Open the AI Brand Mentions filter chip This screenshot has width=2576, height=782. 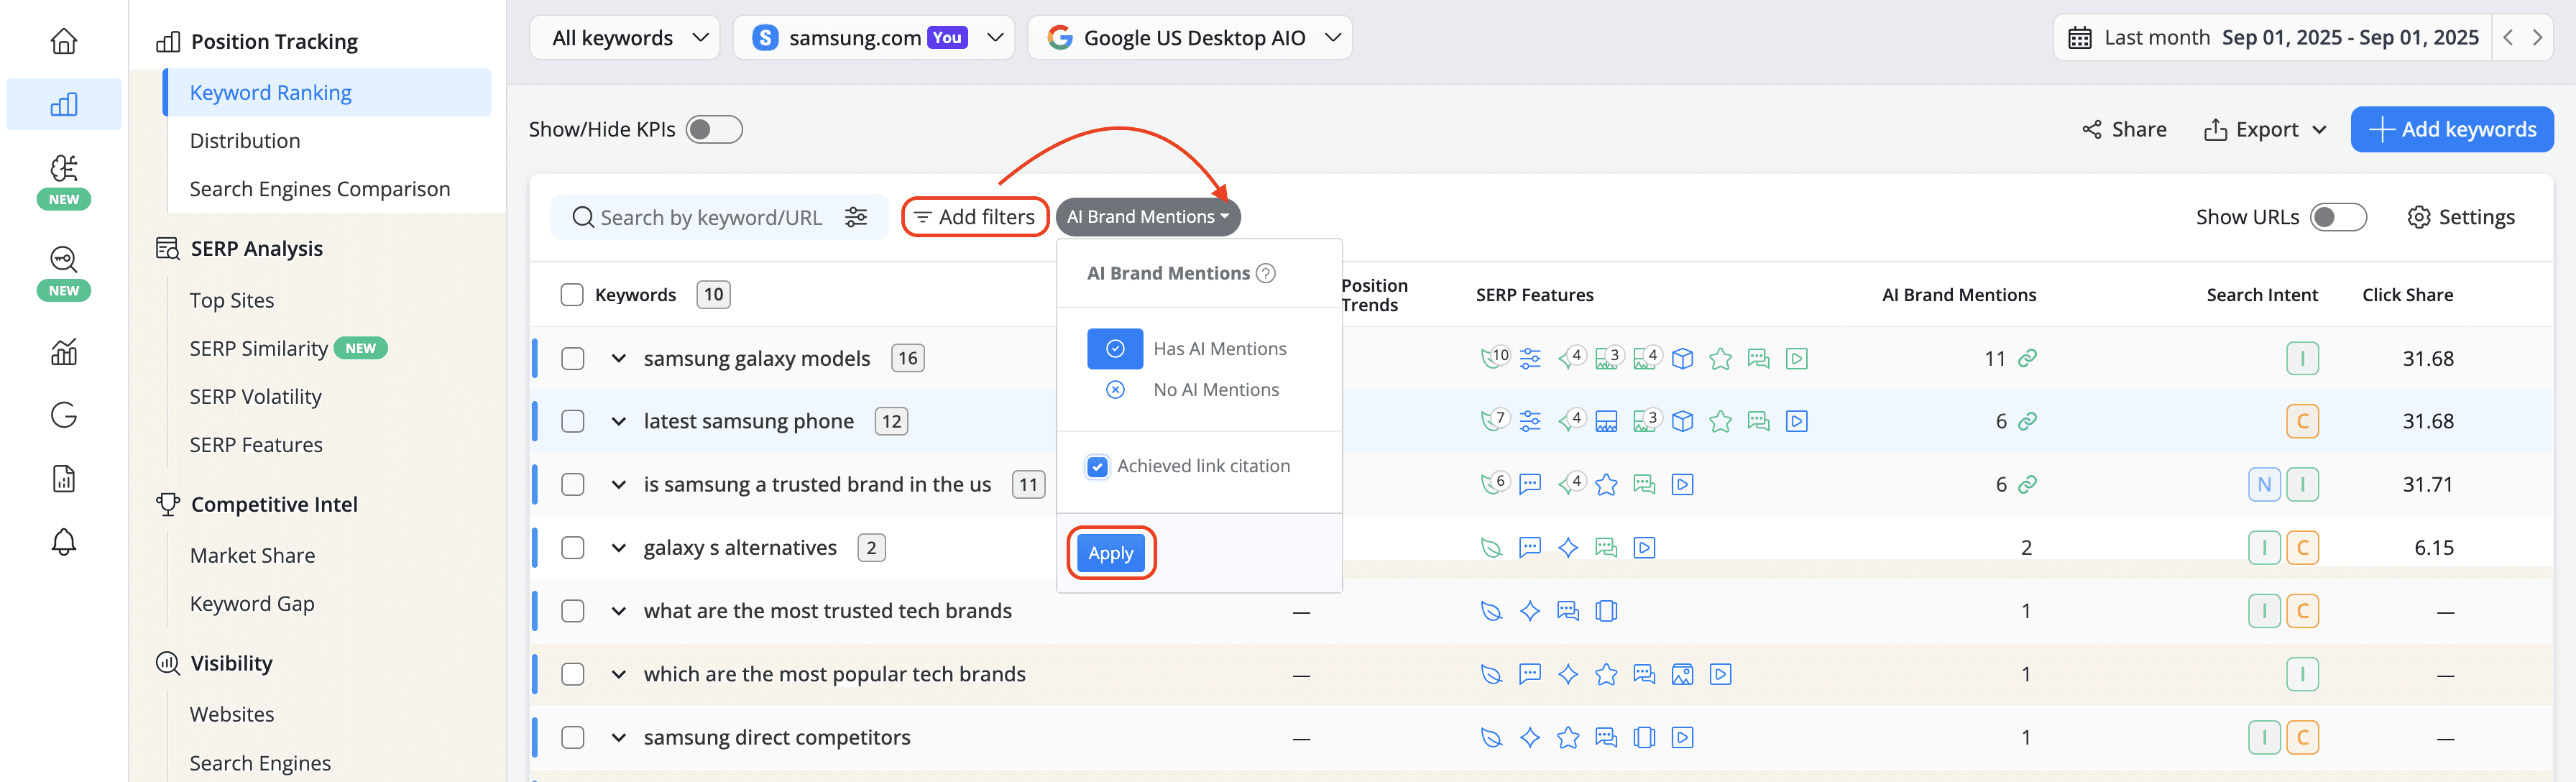(1148, 217)
